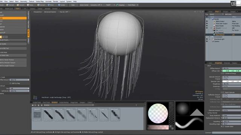
Task: Switch to the Brushes tab
Action: 55,102
